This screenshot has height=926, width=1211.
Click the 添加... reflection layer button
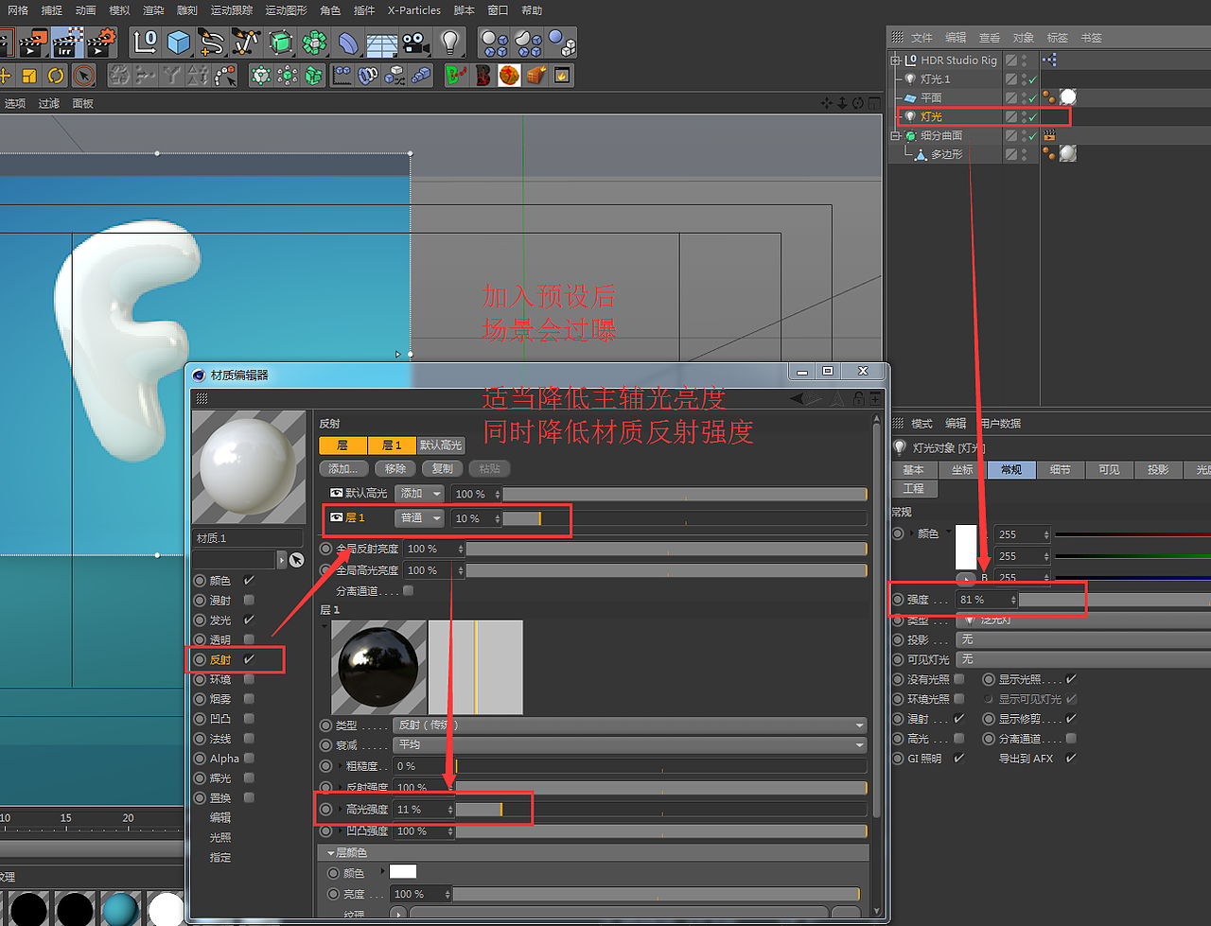(344, 468)
